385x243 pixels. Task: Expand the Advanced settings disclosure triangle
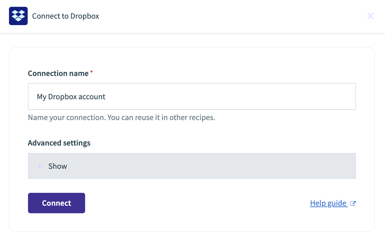pyautogui.click(x=40, y=166)
